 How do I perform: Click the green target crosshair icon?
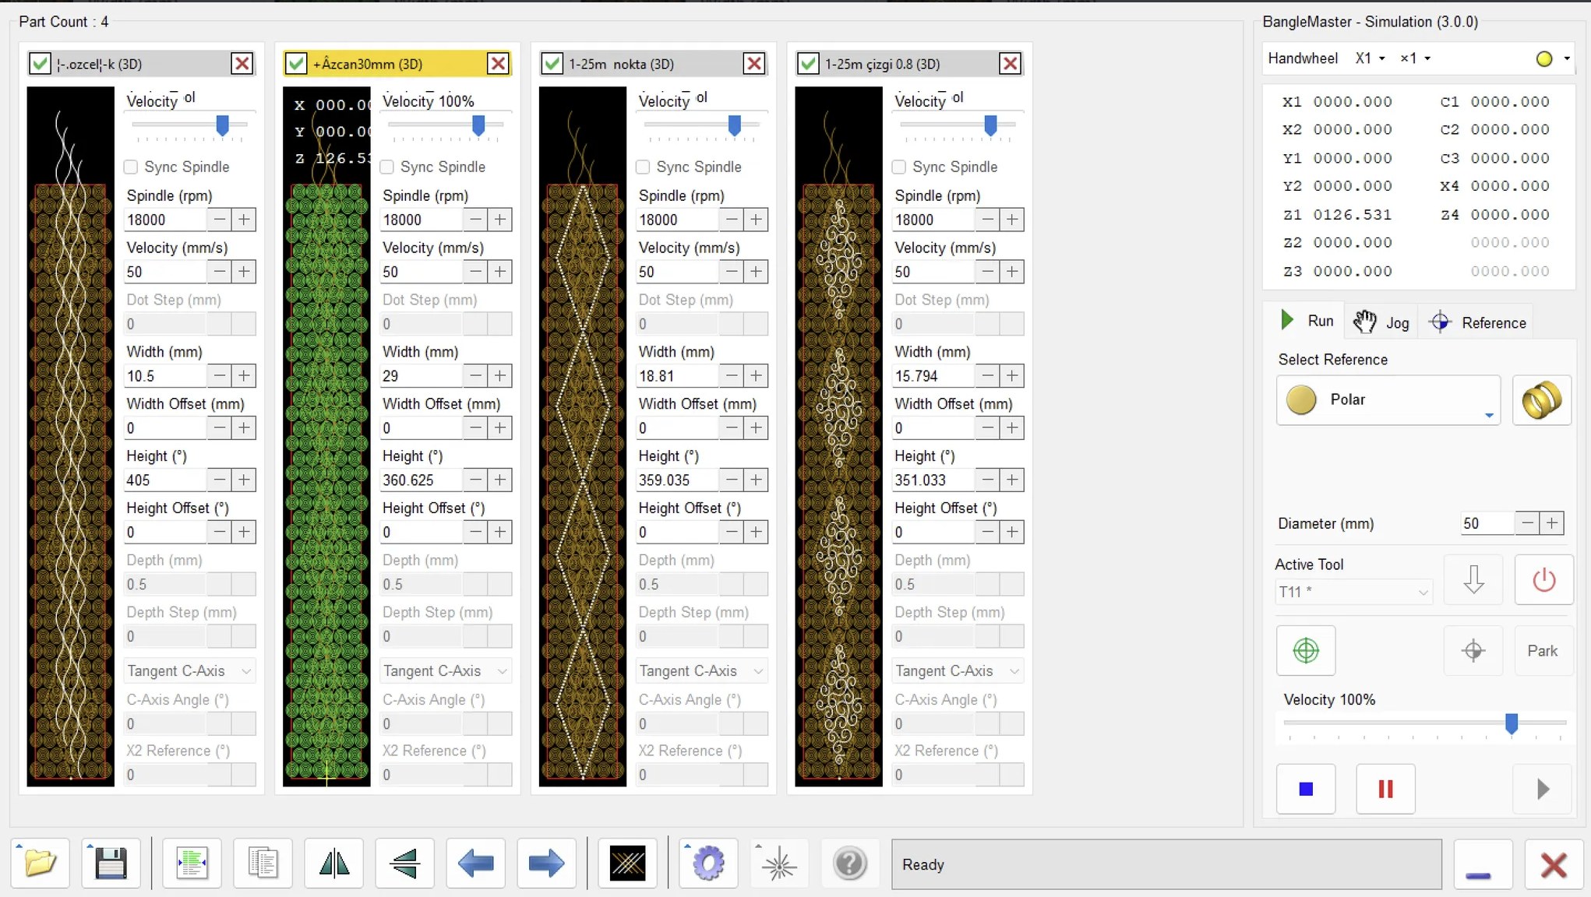point(1306,650)
